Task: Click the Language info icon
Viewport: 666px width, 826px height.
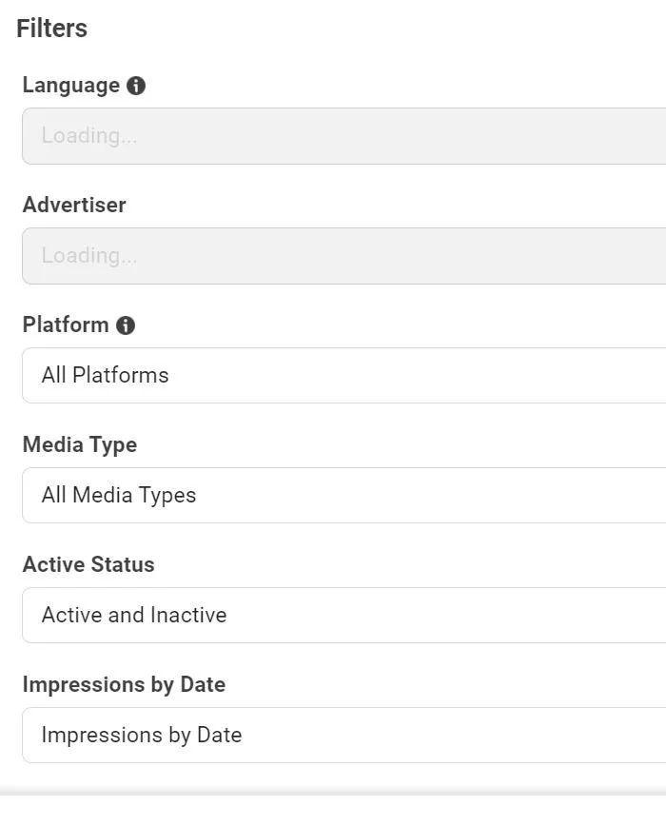Action: pos(136,86)
